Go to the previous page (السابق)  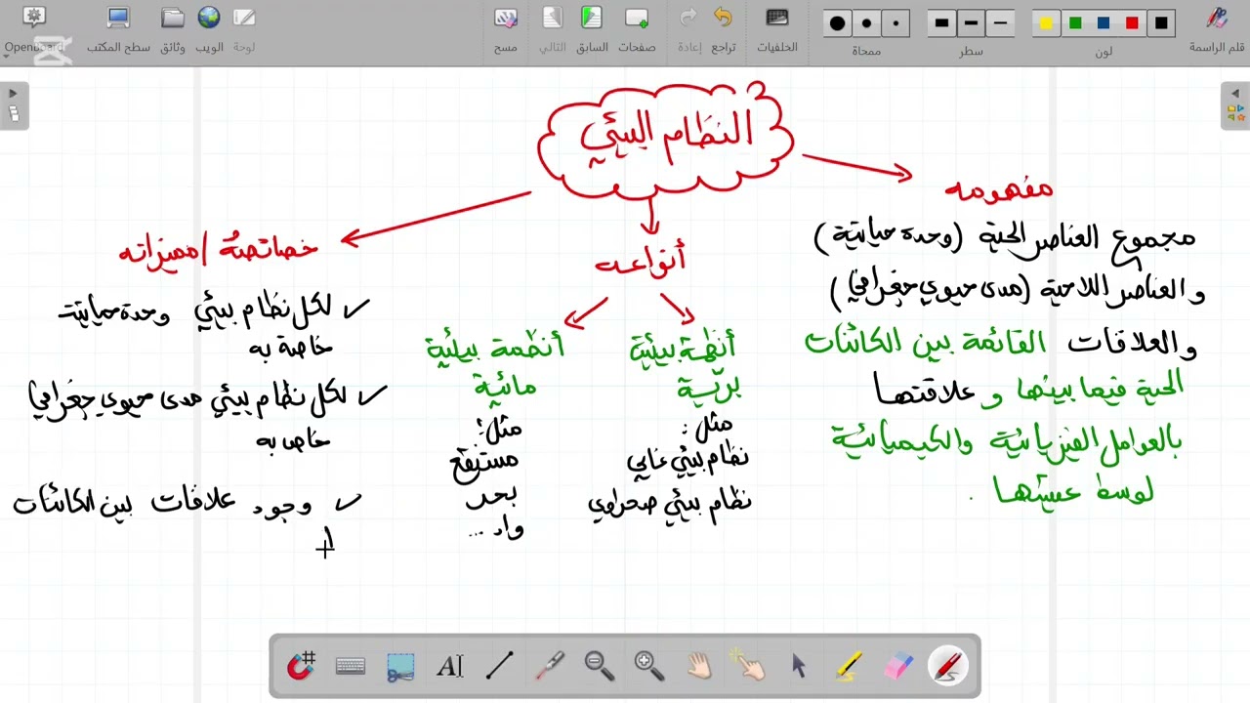click(x=592, y=29)
